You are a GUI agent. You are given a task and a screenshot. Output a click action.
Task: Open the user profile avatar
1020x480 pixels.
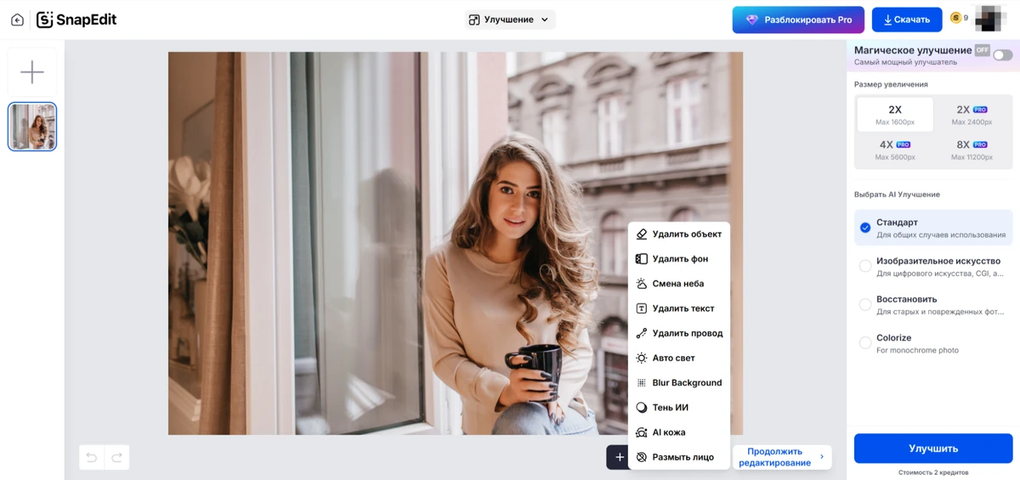[x=991, y=19]
